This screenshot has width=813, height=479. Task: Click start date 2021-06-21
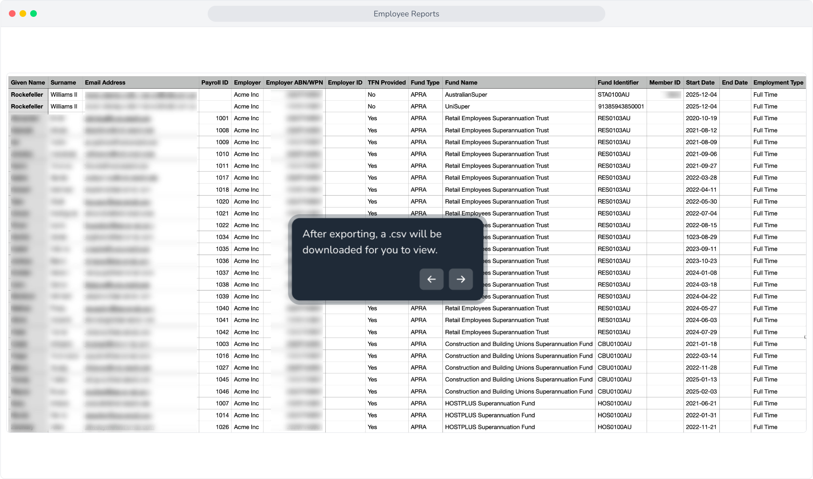click(701, 404)
